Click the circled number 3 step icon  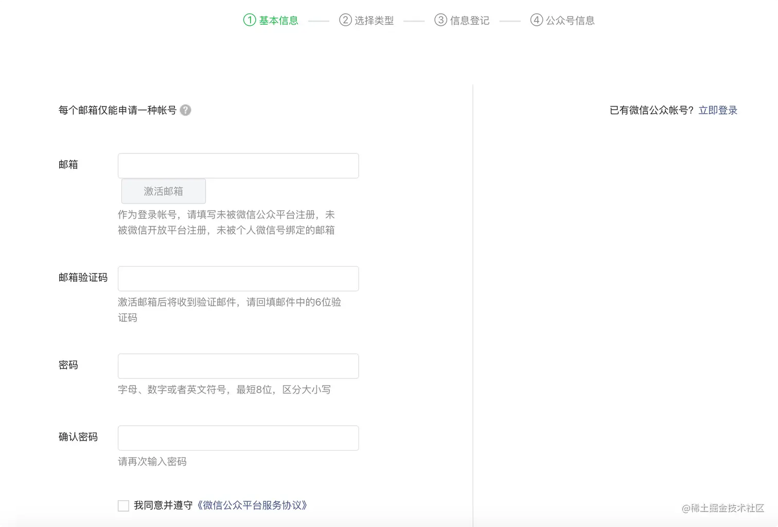pos(440,20)
